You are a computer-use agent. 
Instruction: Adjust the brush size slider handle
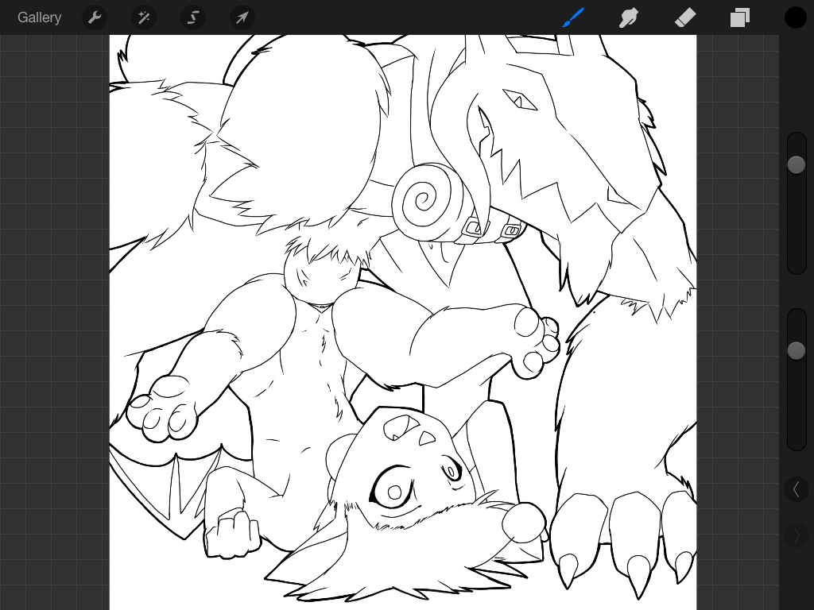797,165
